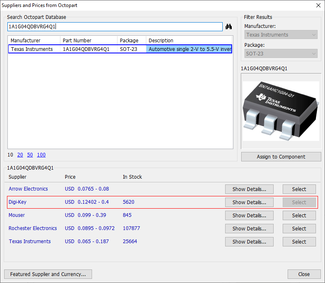Click Mouser price USD 0.099 - 0.39
The height and width of the screenshot is (283, 325).
tap(85, 215)
